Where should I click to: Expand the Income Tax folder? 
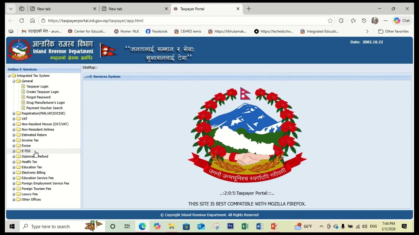point(14,140)
